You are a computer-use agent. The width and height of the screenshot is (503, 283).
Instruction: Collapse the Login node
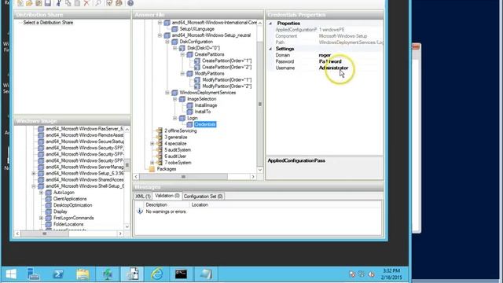(x=174, y=118)
